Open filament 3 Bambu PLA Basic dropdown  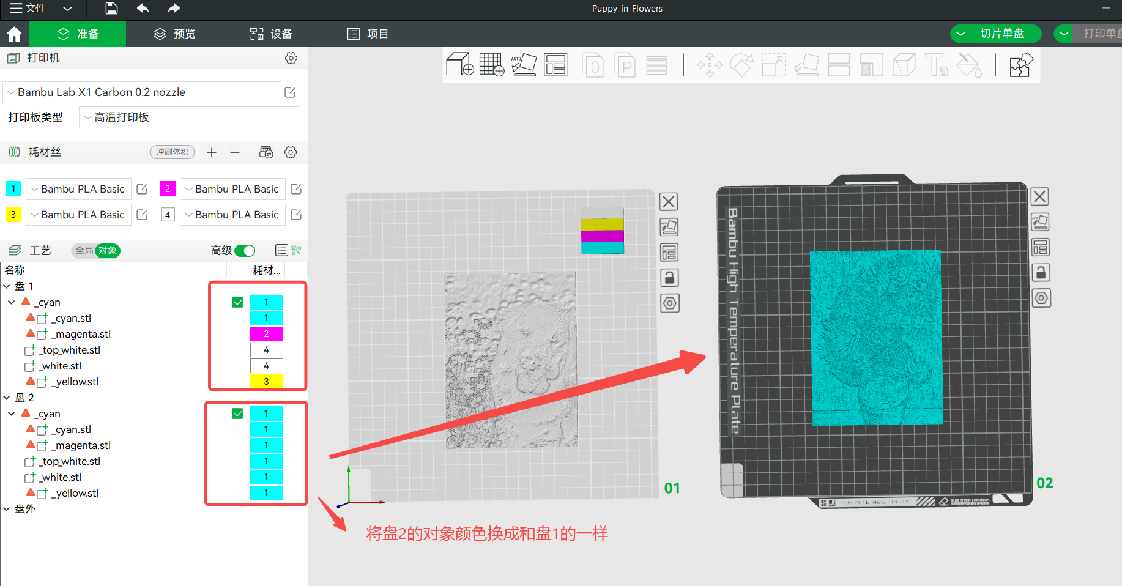(x=78, y=215)
